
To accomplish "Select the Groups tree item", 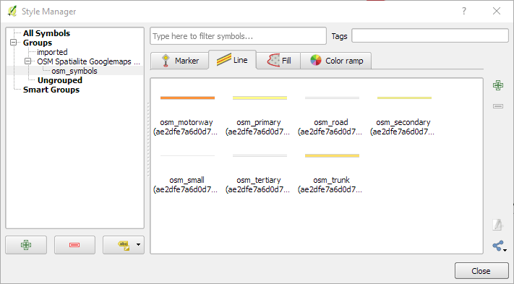I will (38, 43).
